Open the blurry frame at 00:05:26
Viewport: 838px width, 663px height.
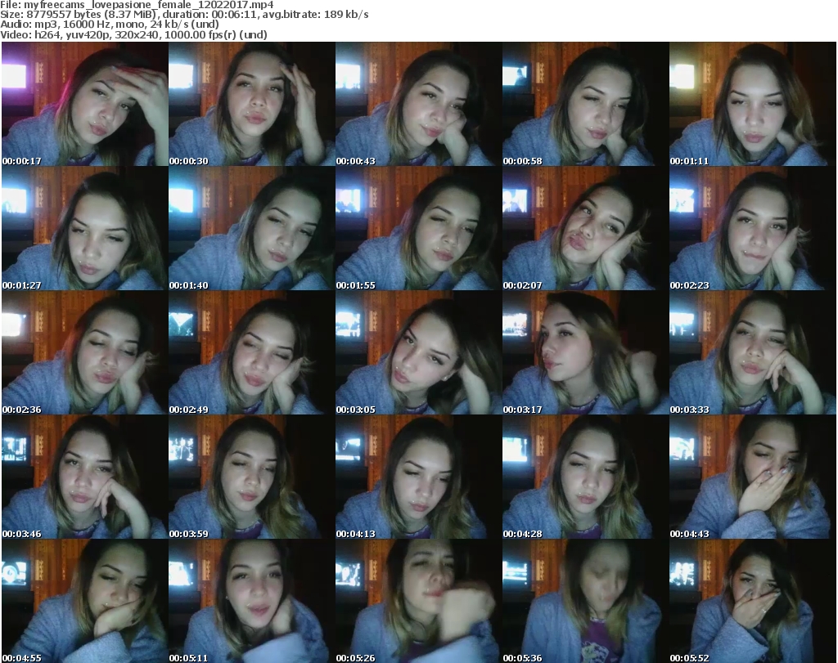pos(418,601)
